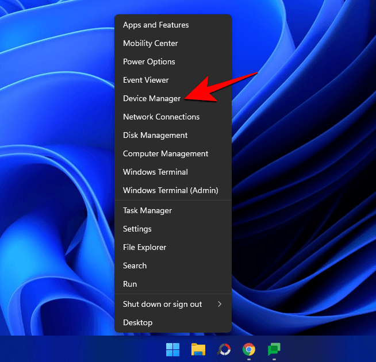The width and height of the screenshot is (376, 362).
Task: Launch Windows Terminal (Admin)
Action: pyautogui.click(x=170, y=190)
